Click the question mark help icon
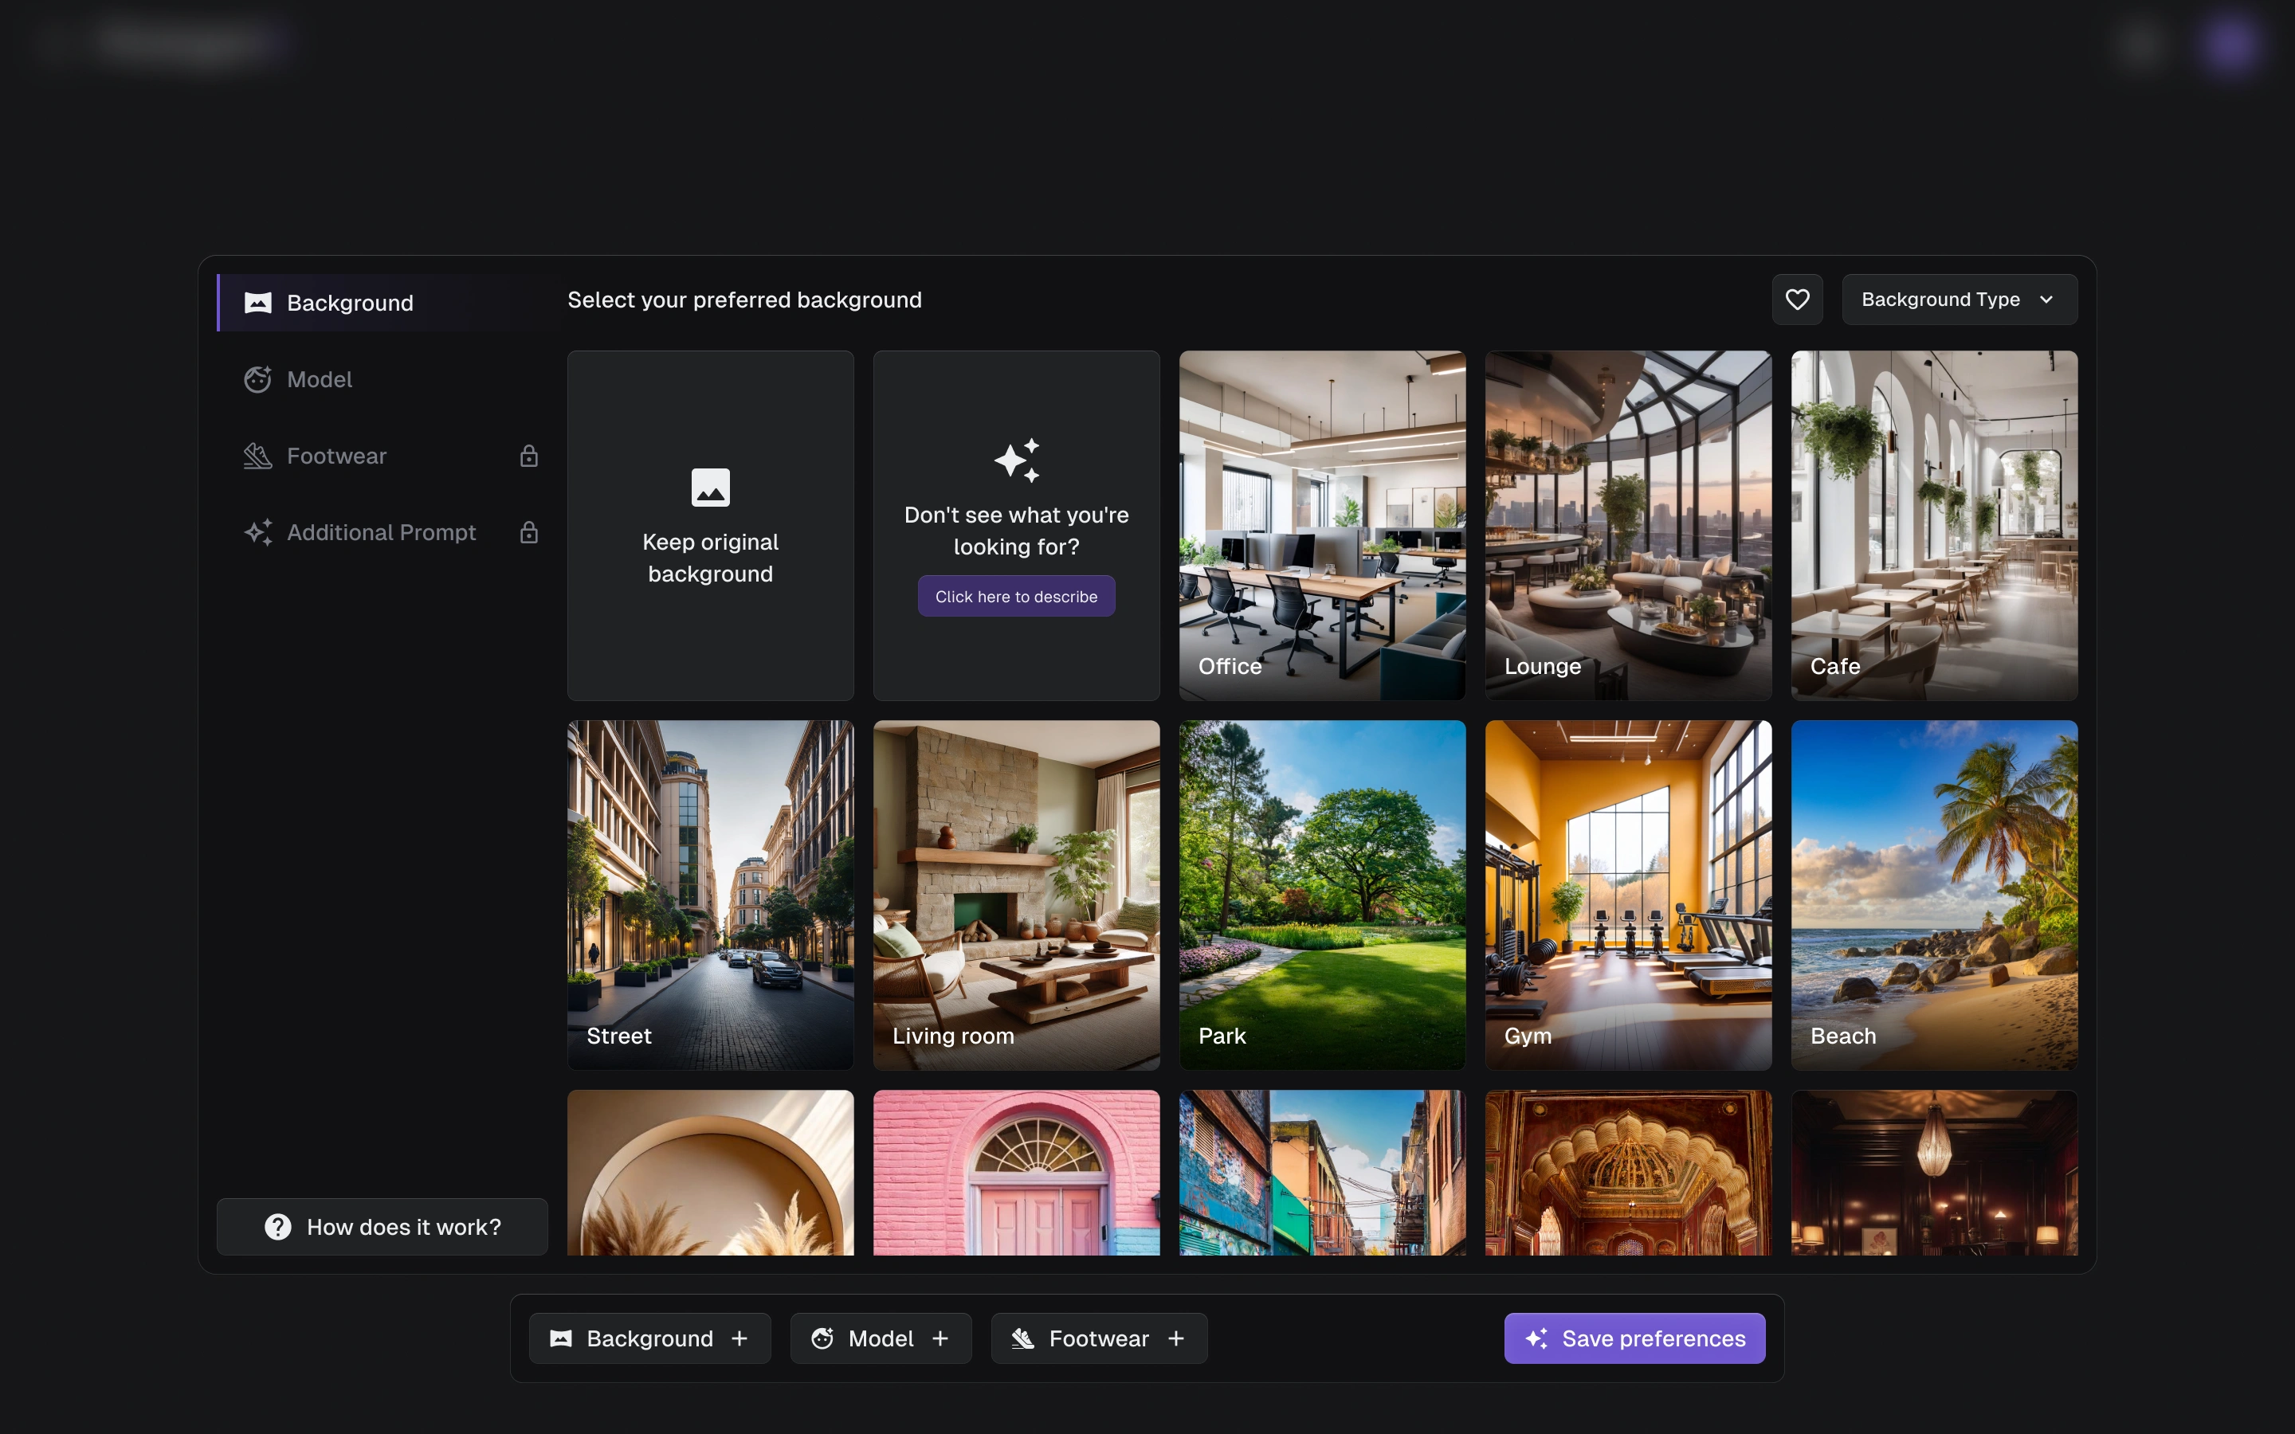 pos(278,1227)
